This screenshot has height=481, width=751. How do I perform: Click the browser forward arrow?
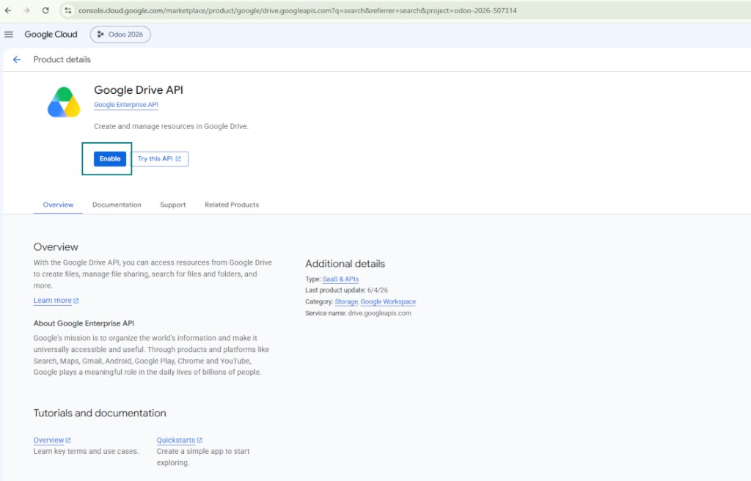(27, 10)
